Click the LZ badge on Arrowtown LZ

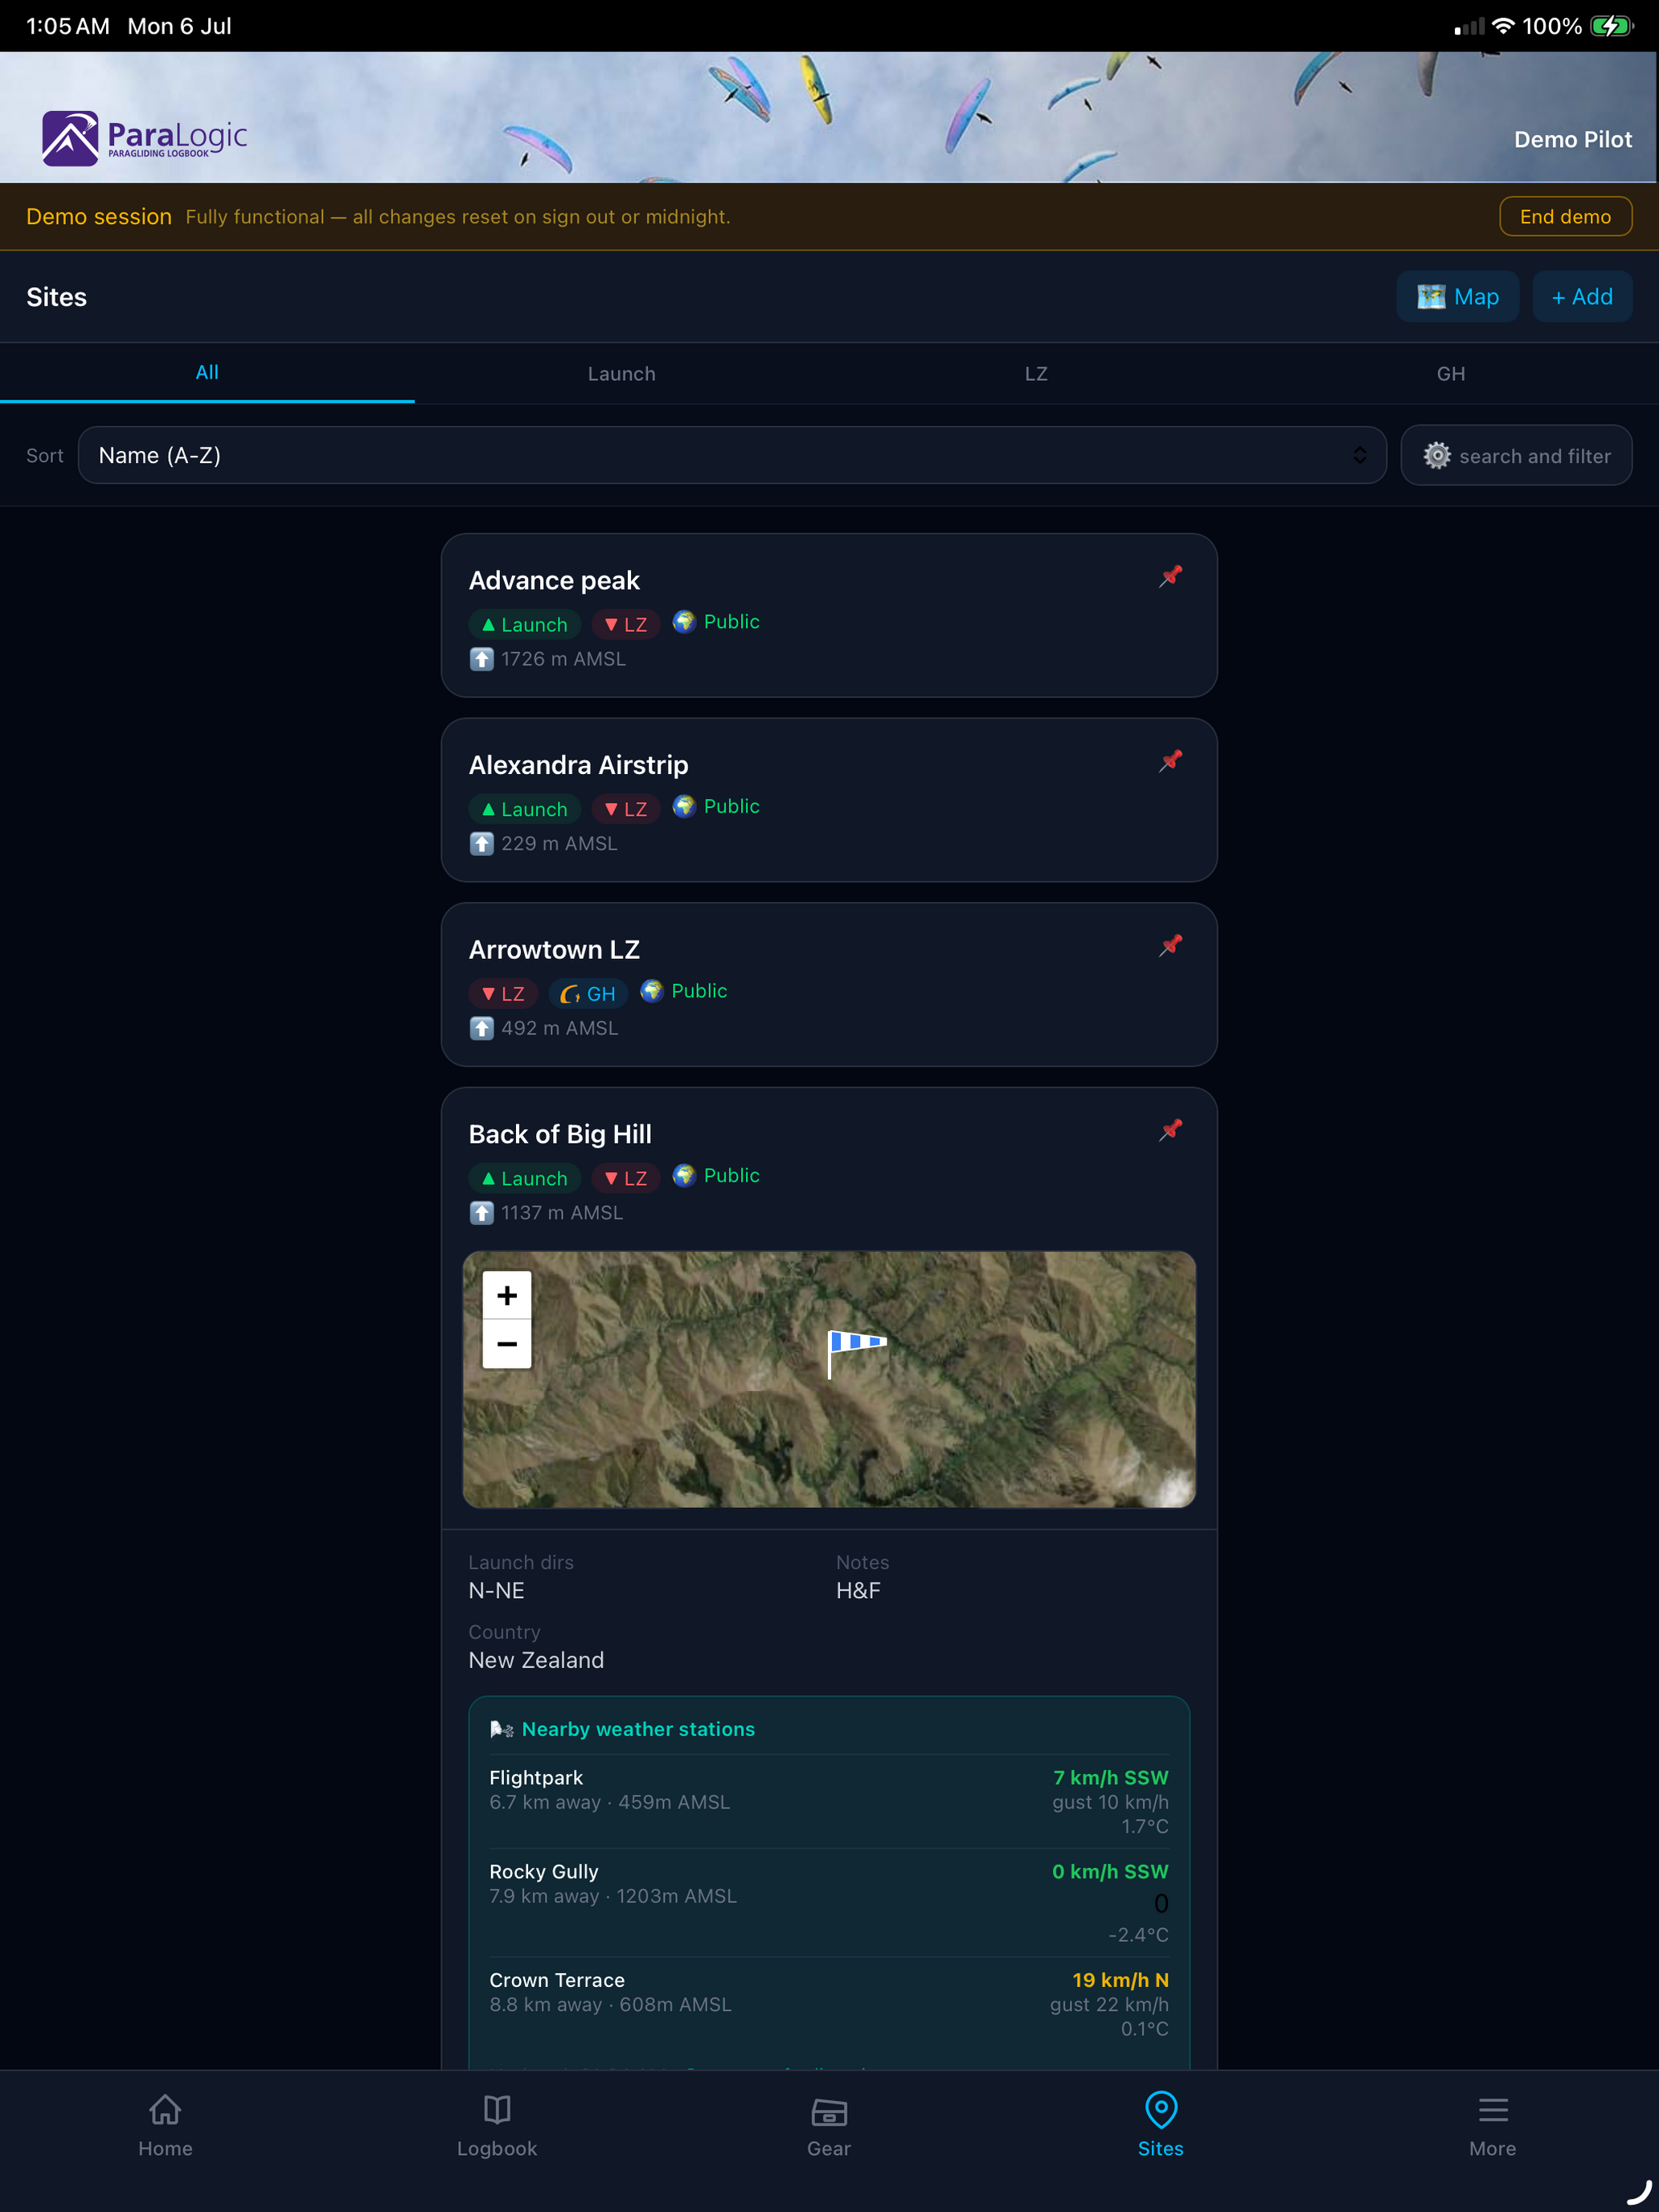pyautogui.click(x=503, y=994)
